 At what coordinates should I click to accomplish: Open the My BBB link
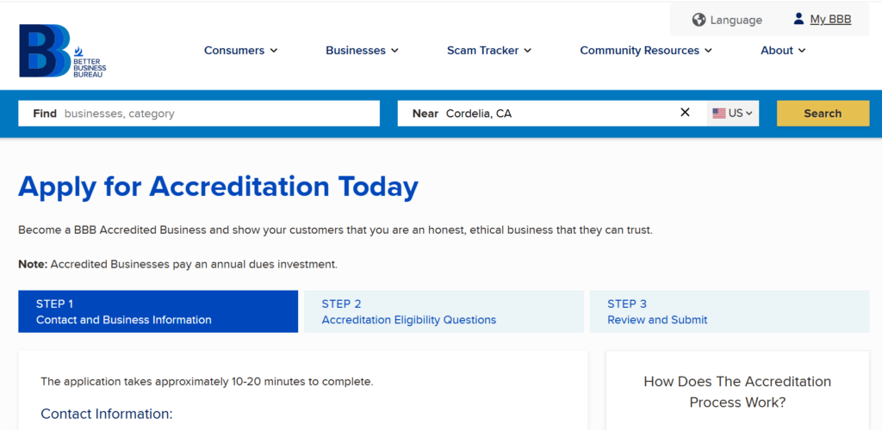coord(830,20)
